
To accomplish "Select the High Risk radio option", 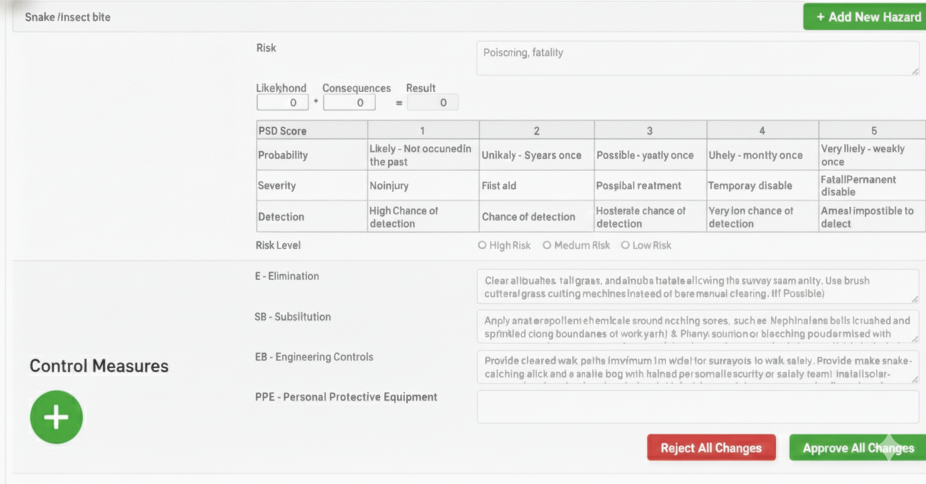I will pos(482,245).
